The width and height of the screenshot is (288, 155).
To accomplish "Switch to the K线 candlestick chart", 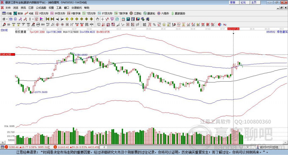I will (30, 13).
